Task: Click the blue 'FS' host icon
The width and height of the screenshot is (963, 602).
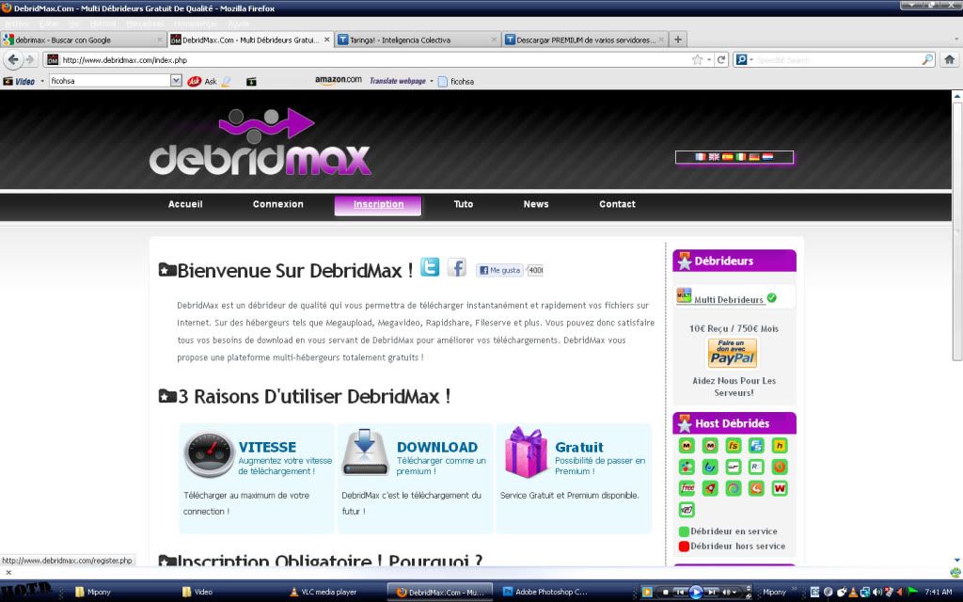Action: pos(756,445)
